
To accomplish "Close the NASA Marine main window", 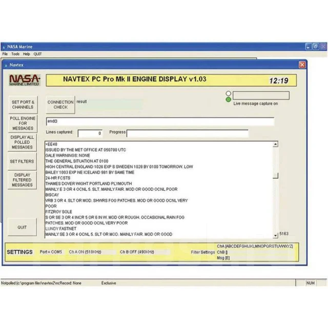I will pyautogui.click(x=323, y=47).
